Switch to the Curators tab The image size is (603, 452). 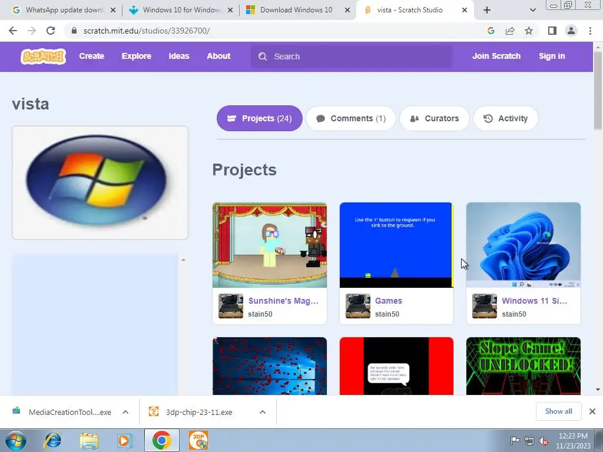click(x=435, y=118)
